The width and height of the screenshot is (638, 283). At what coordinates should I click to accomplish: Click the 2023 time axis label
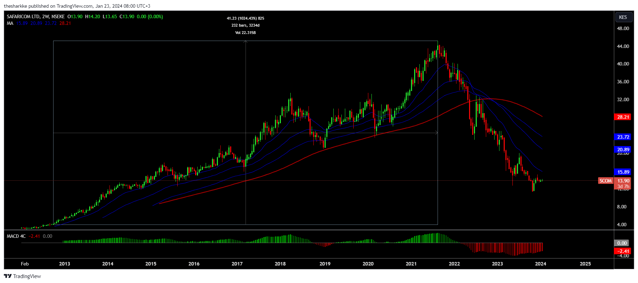[x=497, y=264]
